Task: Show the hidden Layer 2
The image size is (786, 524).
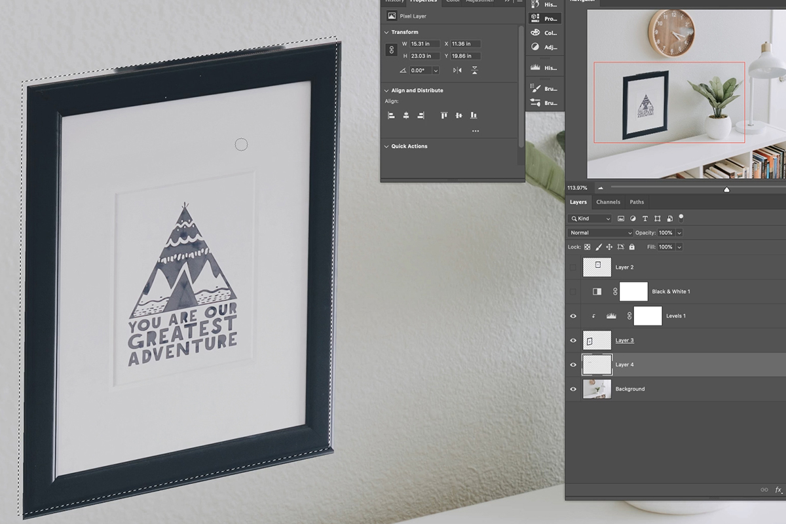Action: [573, 267]
